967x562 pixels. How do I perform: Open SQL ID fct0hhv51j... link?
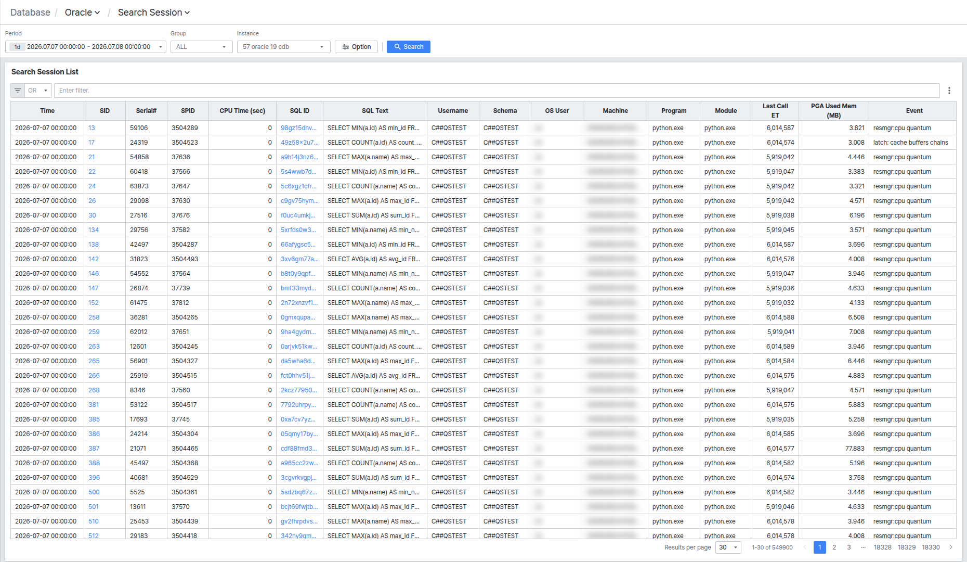[x=298, y=376]
